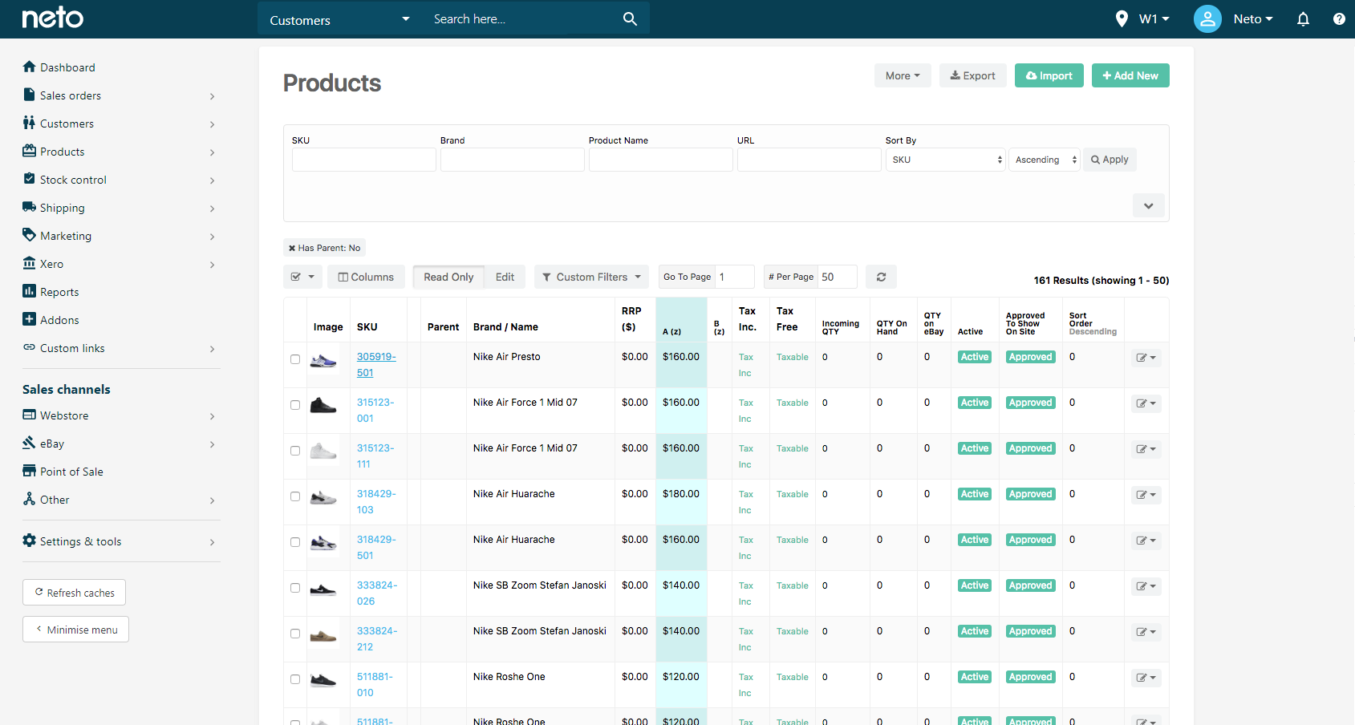The image size is (1355, 725).
Task: Expand the Webstore menu
Action: click(212, 416)
